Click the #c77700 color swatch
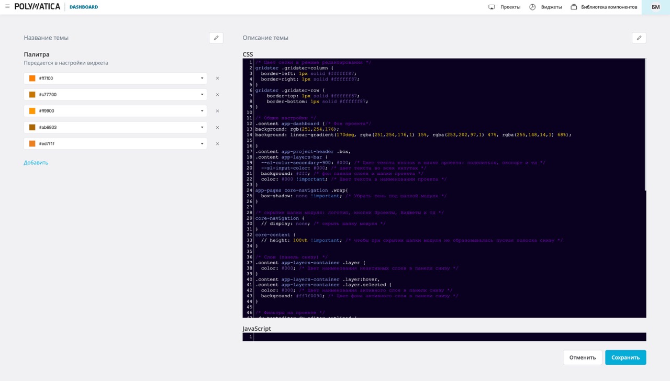The height and width of the screenshot is (381, 670). pyautogui.click(x=32, y=95)
